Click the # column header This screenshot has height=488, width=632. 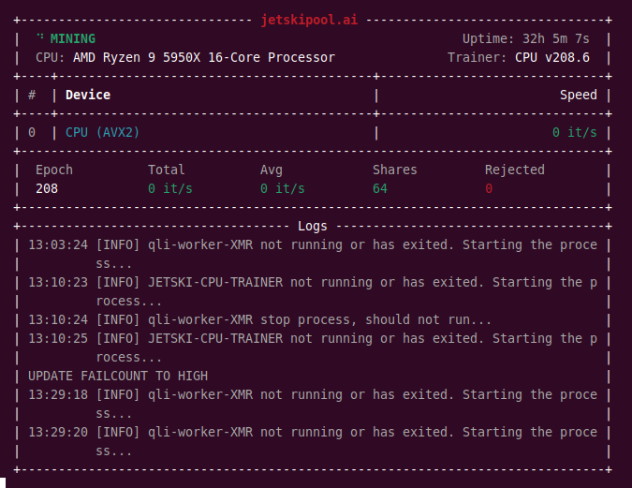pos(32,95)
